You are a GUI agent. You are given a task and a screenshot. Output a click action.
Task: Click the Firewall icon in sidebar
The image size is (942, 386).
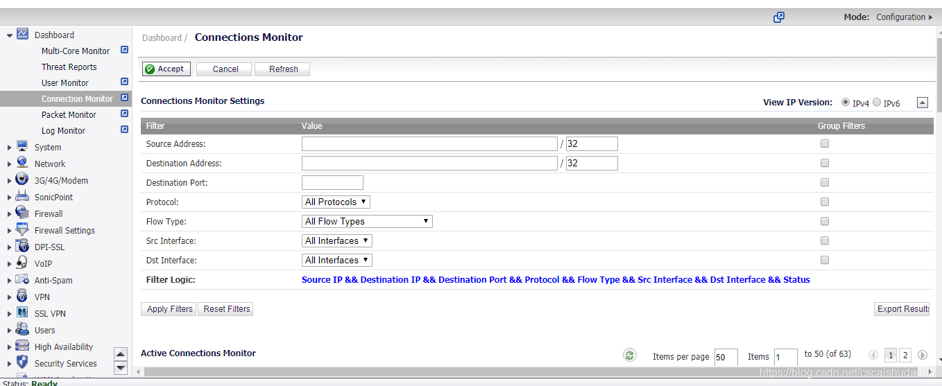22,213
